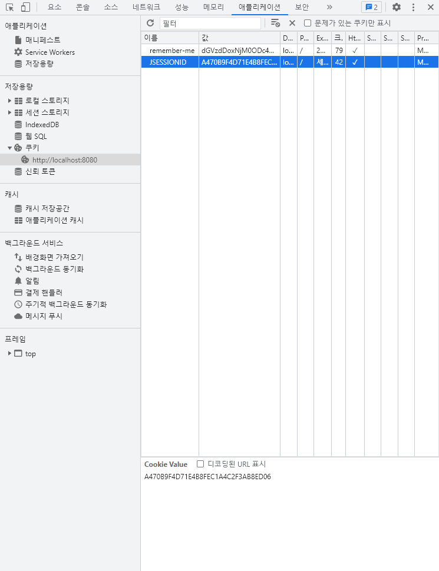The image size is (439, 571).
Task: Select the 신뢰 토큰 item
Action: pos(40,171)
